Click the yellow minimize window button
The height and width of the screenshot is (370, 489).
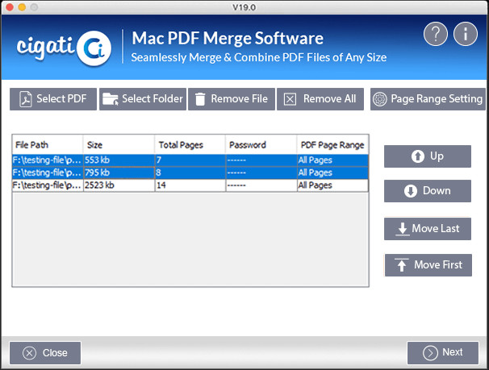pyautogui.click(x=22, y=6)
